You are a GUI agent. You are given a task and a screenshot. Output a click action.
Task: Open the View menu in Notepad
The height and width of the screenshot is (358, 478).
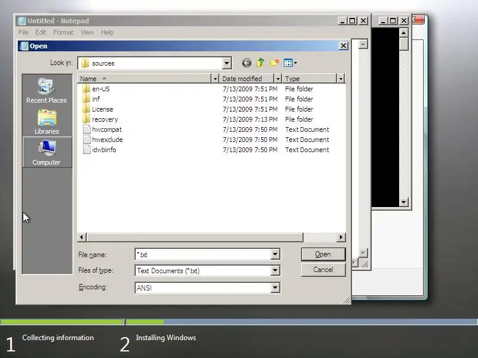tap(87, 32)
